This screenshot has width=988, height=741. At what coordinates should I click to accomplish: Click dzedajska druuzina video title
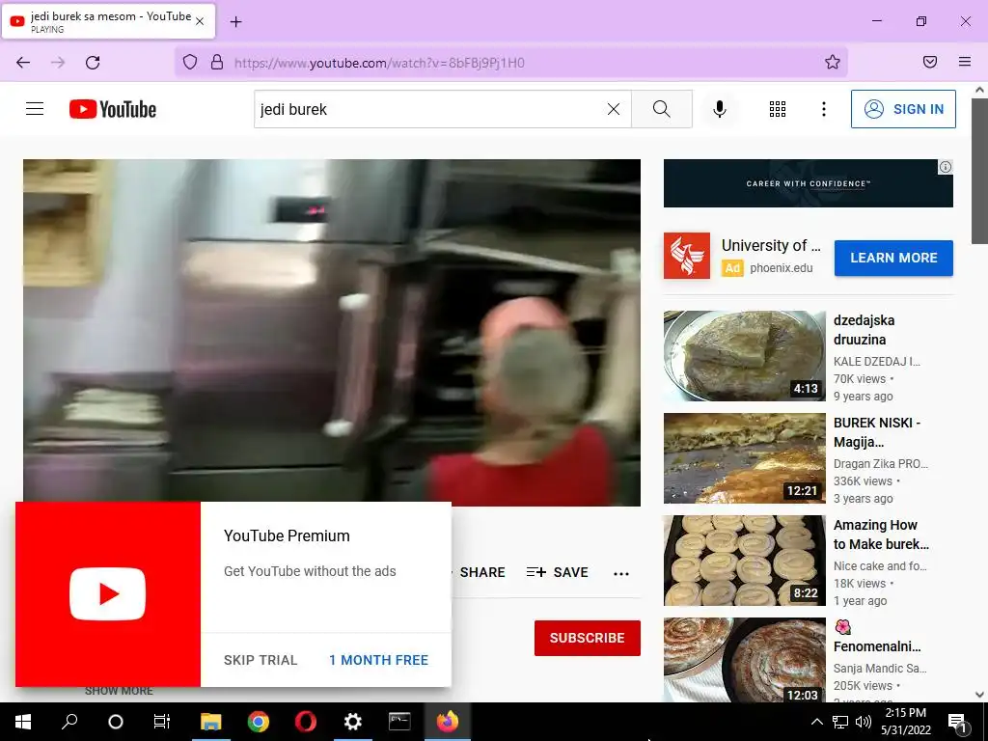click(864, 330)
